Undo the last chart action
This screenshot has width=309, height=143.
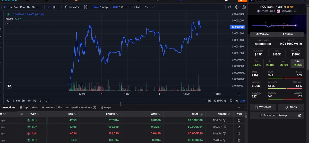(x=147, y=7)
